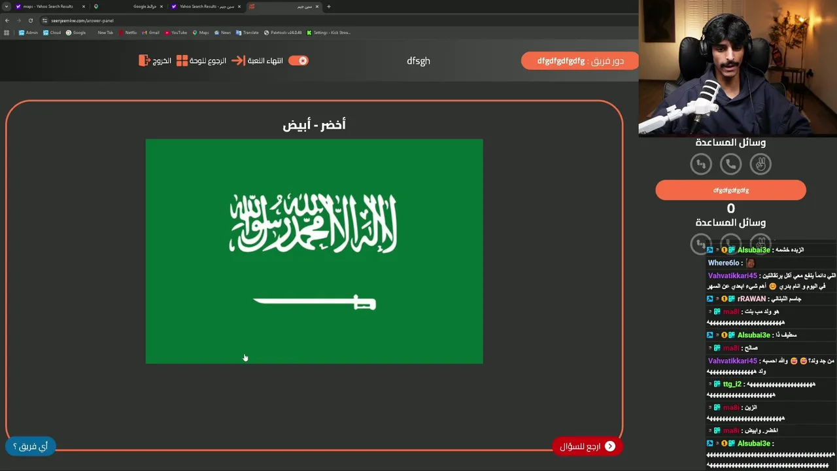Click the انتهاء اللعبة end game arrow icon
The width and height of the screenshot is (837, 471).
(238, 61)
